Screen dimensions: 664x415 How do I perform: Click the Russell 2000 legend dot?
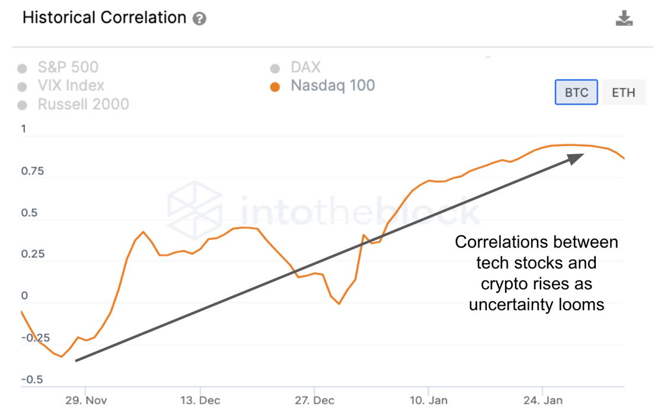coord(22,104)
